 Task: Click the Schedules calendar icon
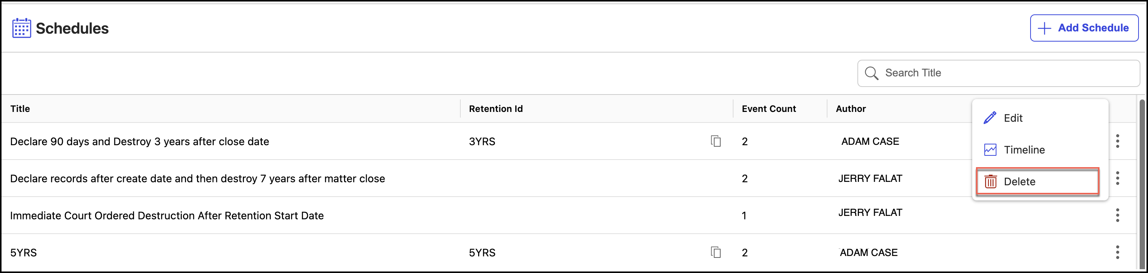pyautogui.click(x=21, y=28)
